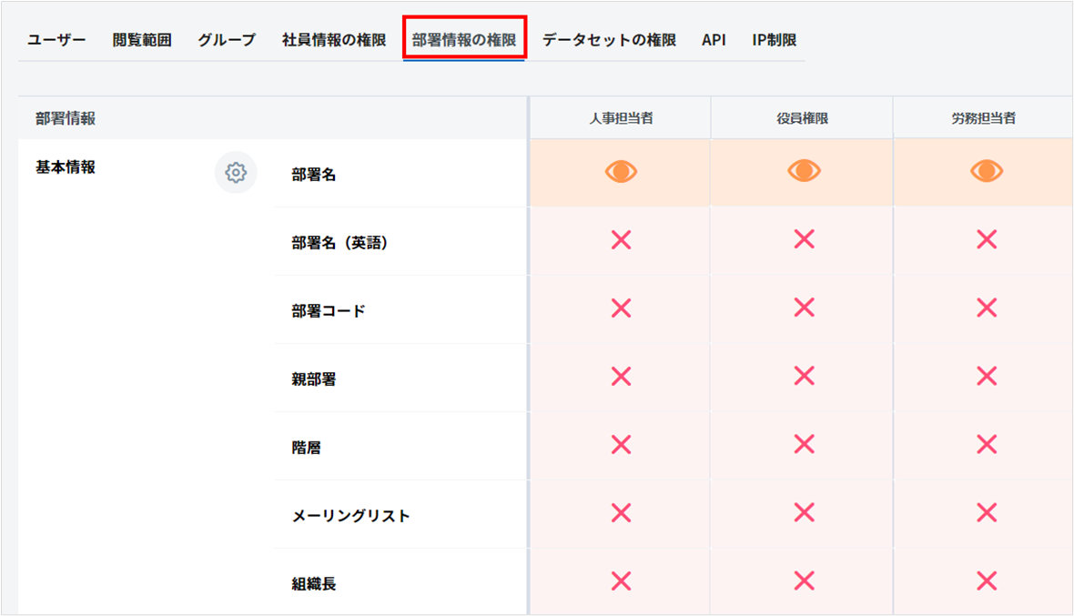Image resolution: width=1074 pixels, height=616 pixels.
Task: Toggle 部署名 eye icon for 労務担当者
Action: pos(987,171)
